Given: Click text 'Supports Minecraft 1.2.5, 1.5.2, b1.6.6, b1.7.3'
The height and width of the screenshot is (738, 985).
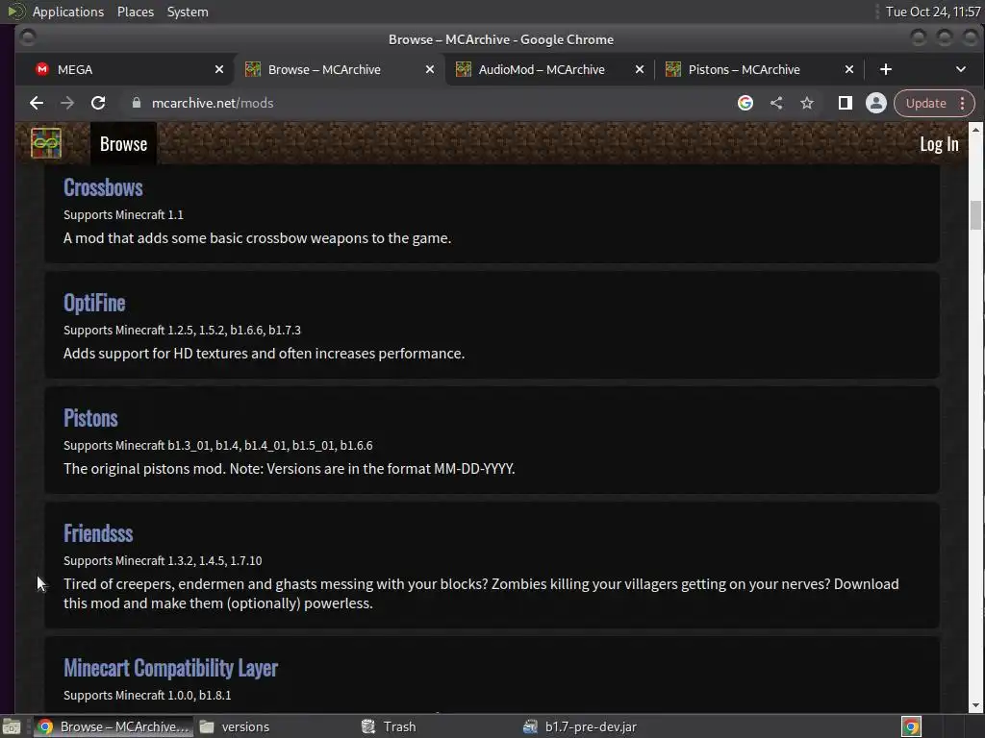Looking at the screenshot, I should [182, 331].
